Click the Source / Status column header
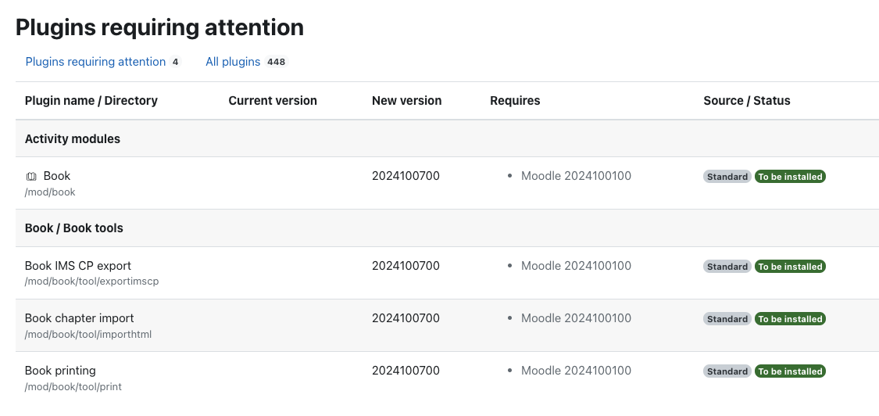This screenshot has height=416, width=879. coord(747,101)
